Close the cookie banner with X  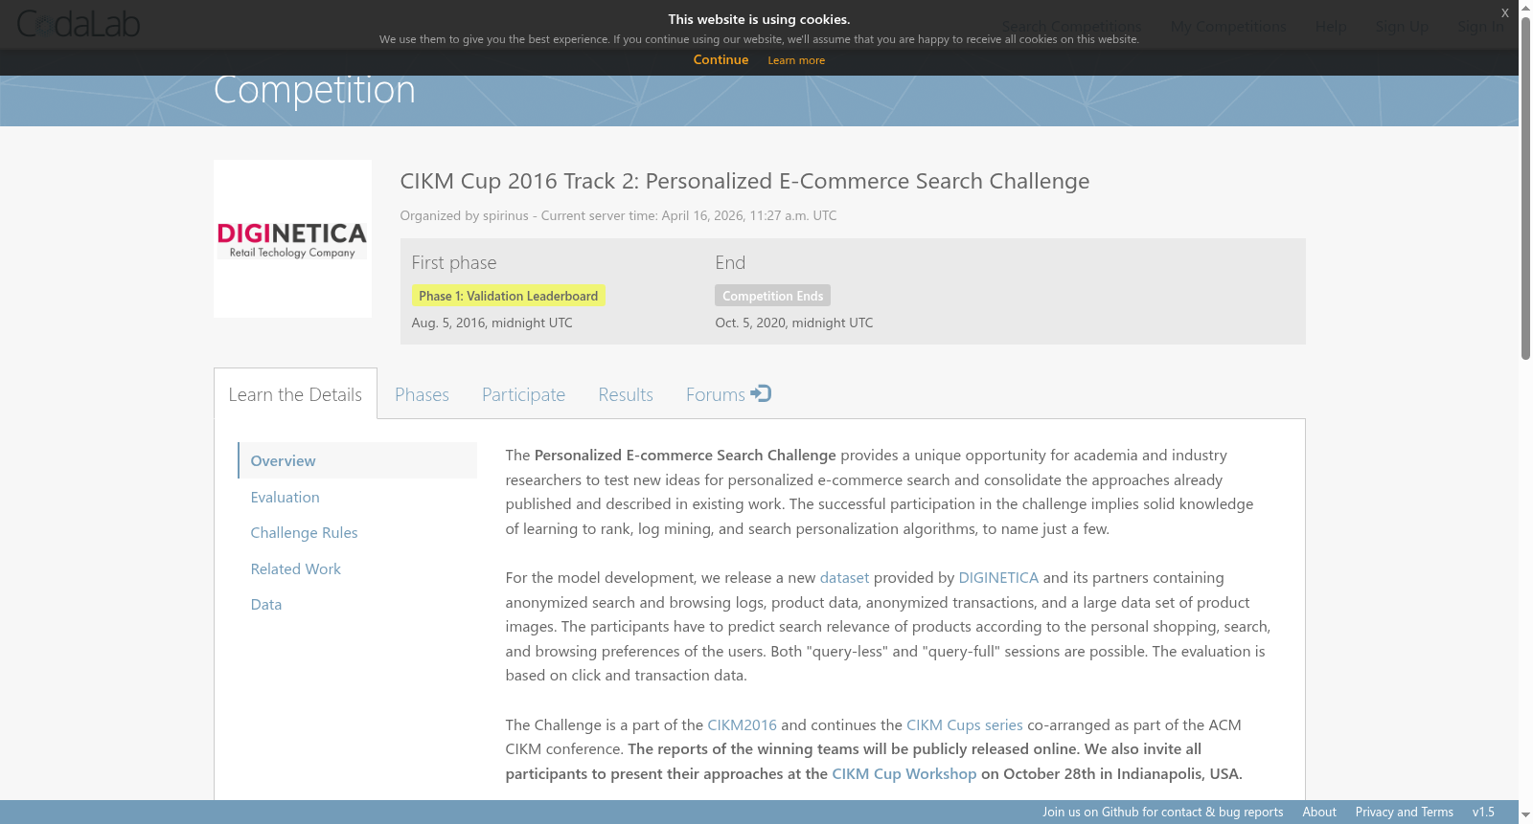click(1504, 12)
